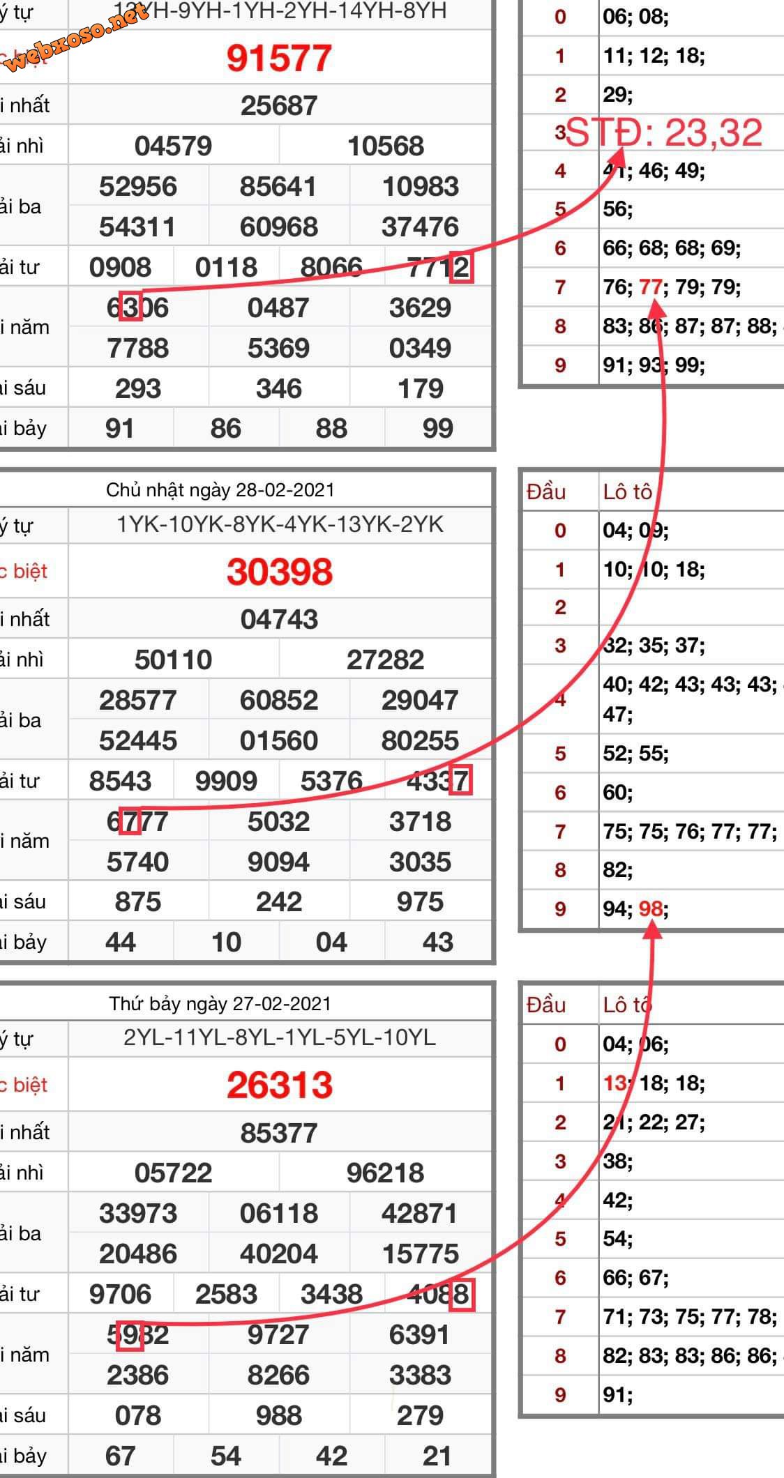
Task: Select the first prize number 85377
Action: 279,1134
